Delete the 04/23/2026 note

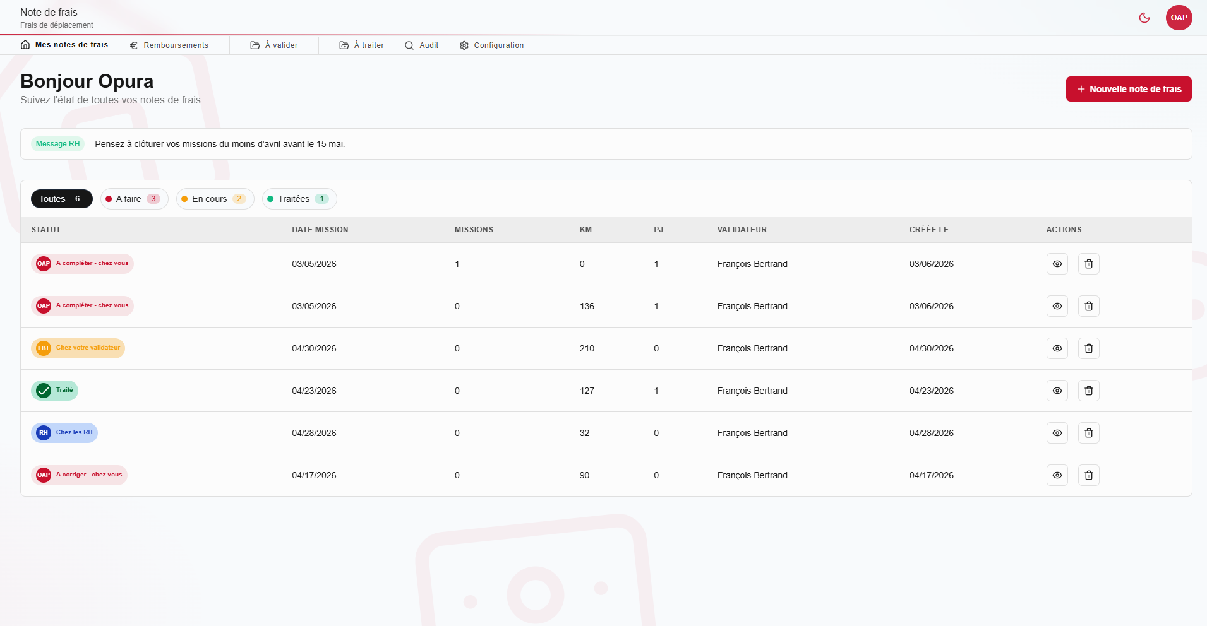point(1089,391)
